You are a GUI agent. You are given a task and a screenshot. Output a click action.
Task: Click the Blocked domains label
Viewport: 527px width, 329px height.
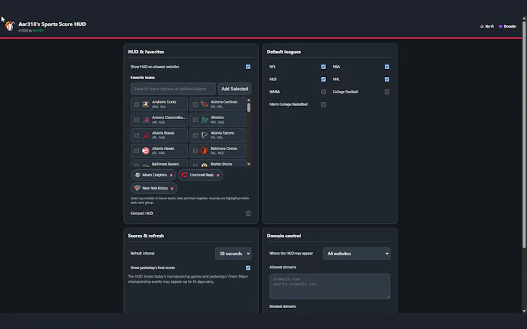[x=283, y=307]
